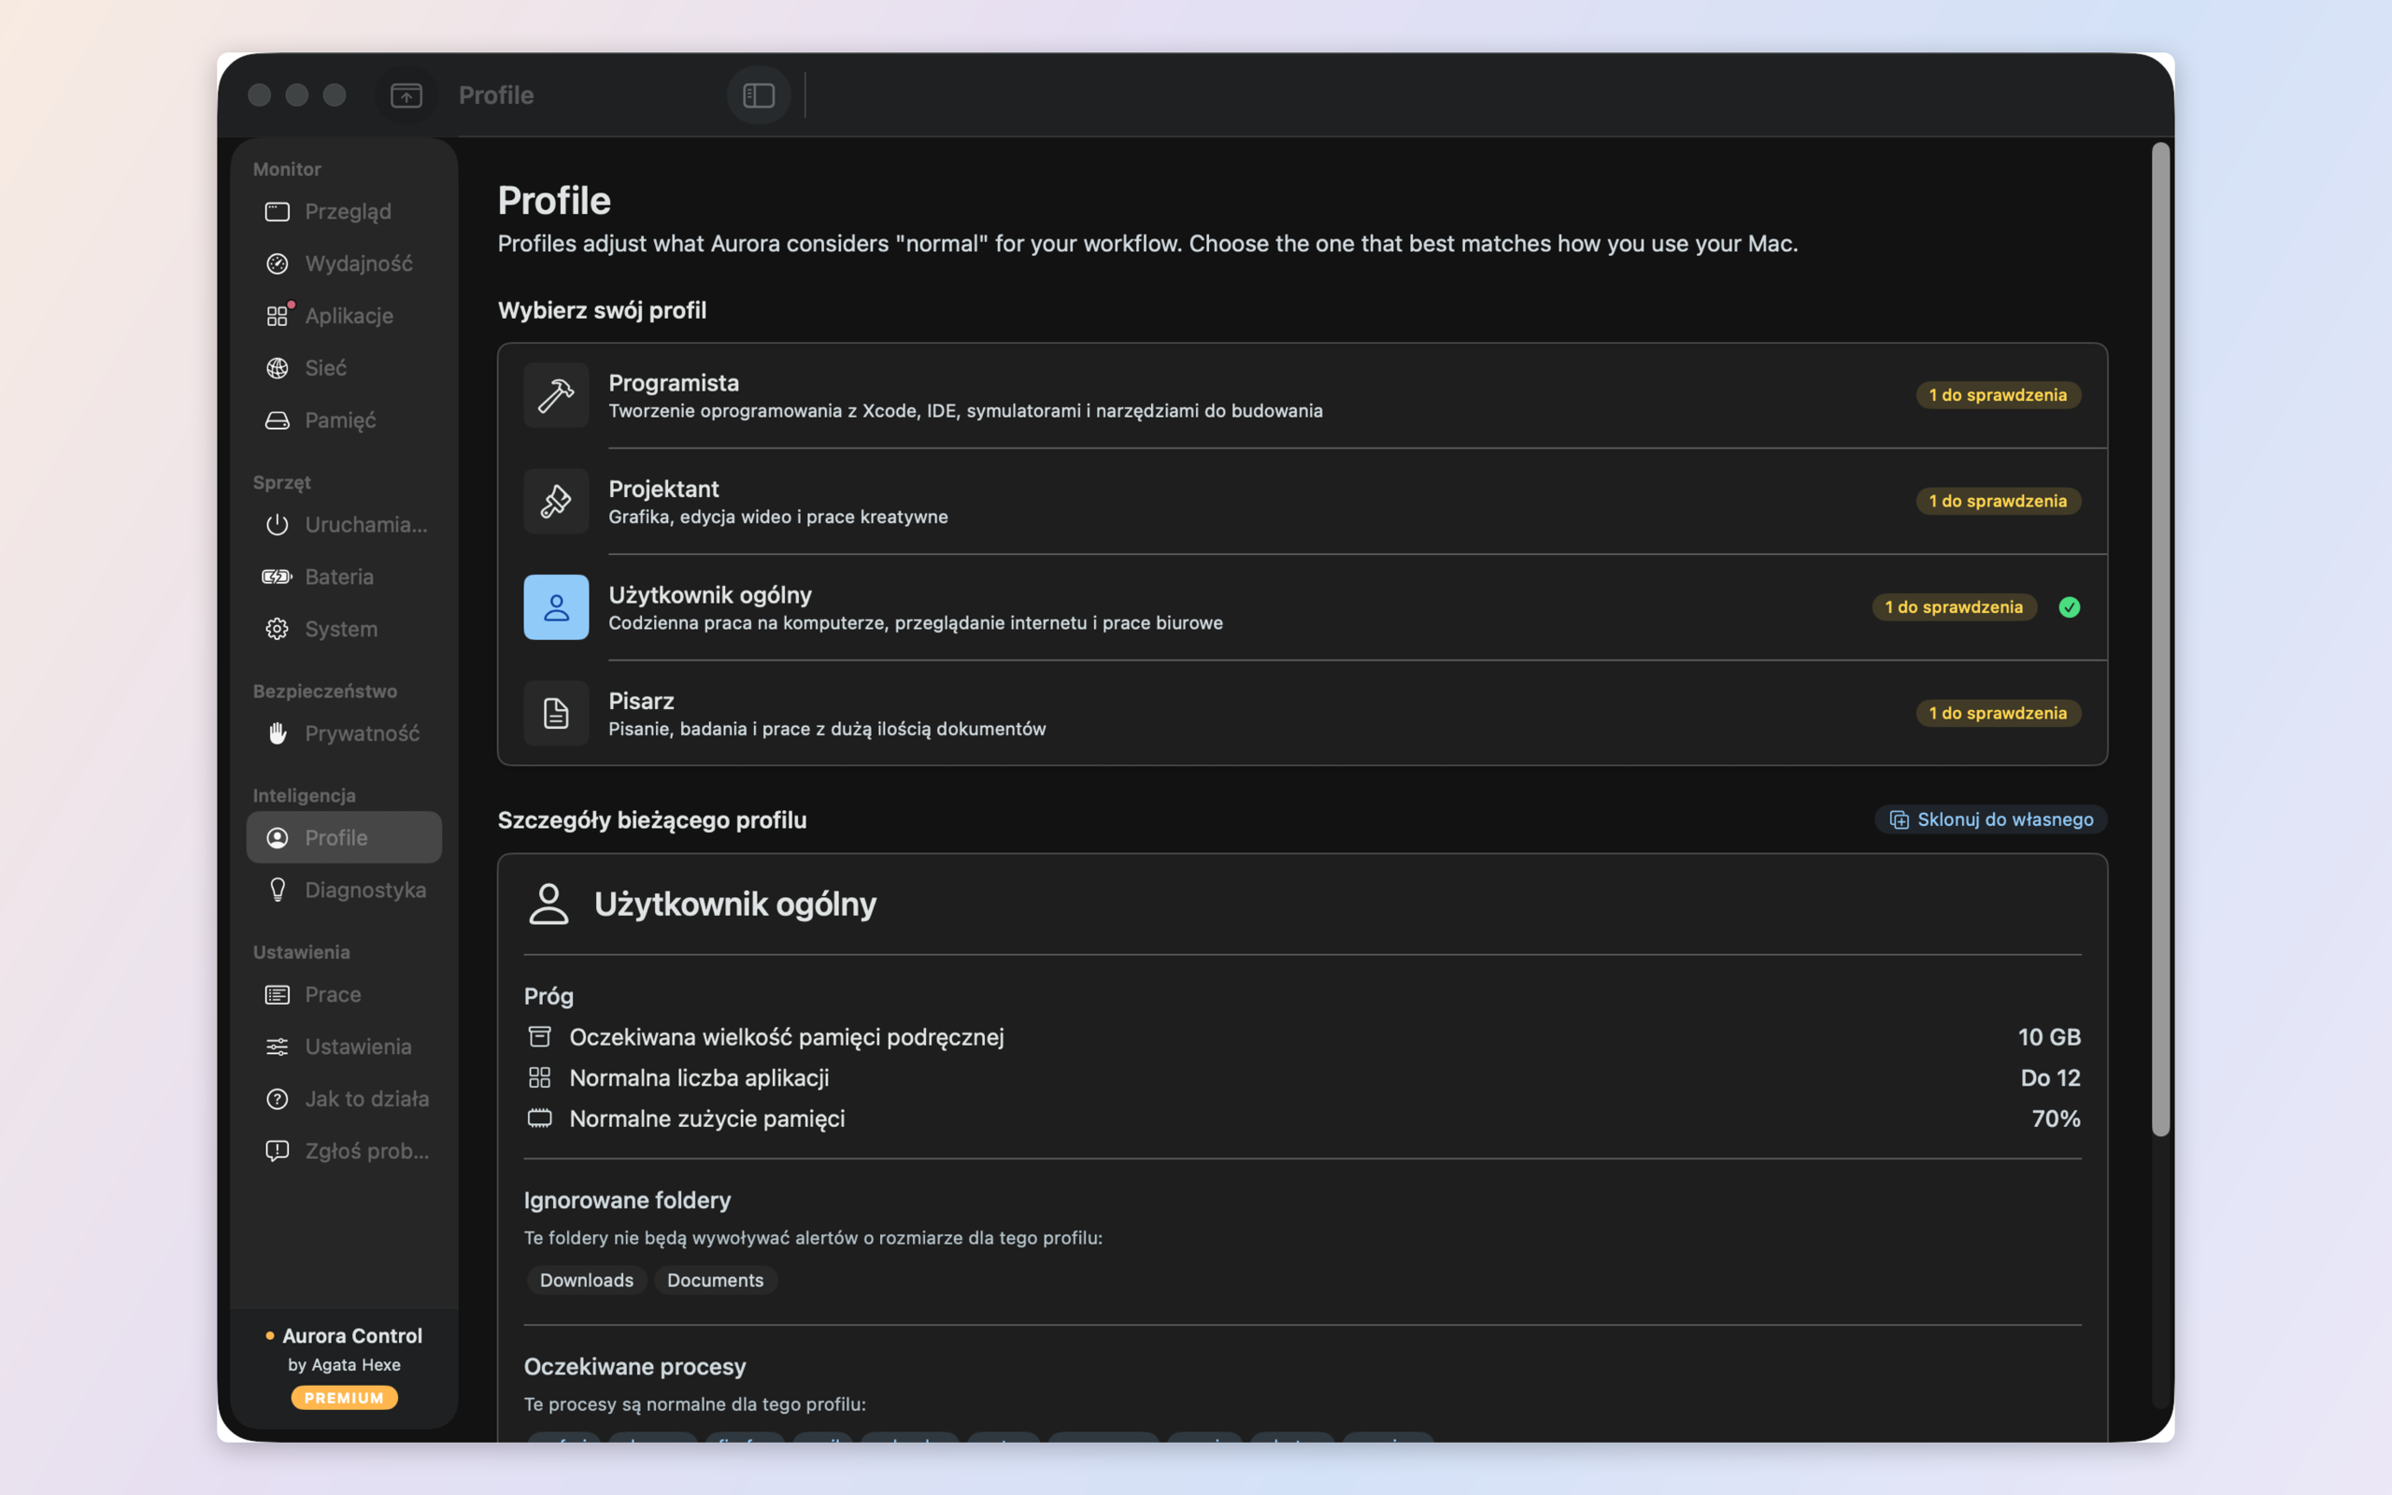Viewport: 2392px width, 1495px height.
Task: Open Przegląd overview in sidebar
Action: point(344,211)
